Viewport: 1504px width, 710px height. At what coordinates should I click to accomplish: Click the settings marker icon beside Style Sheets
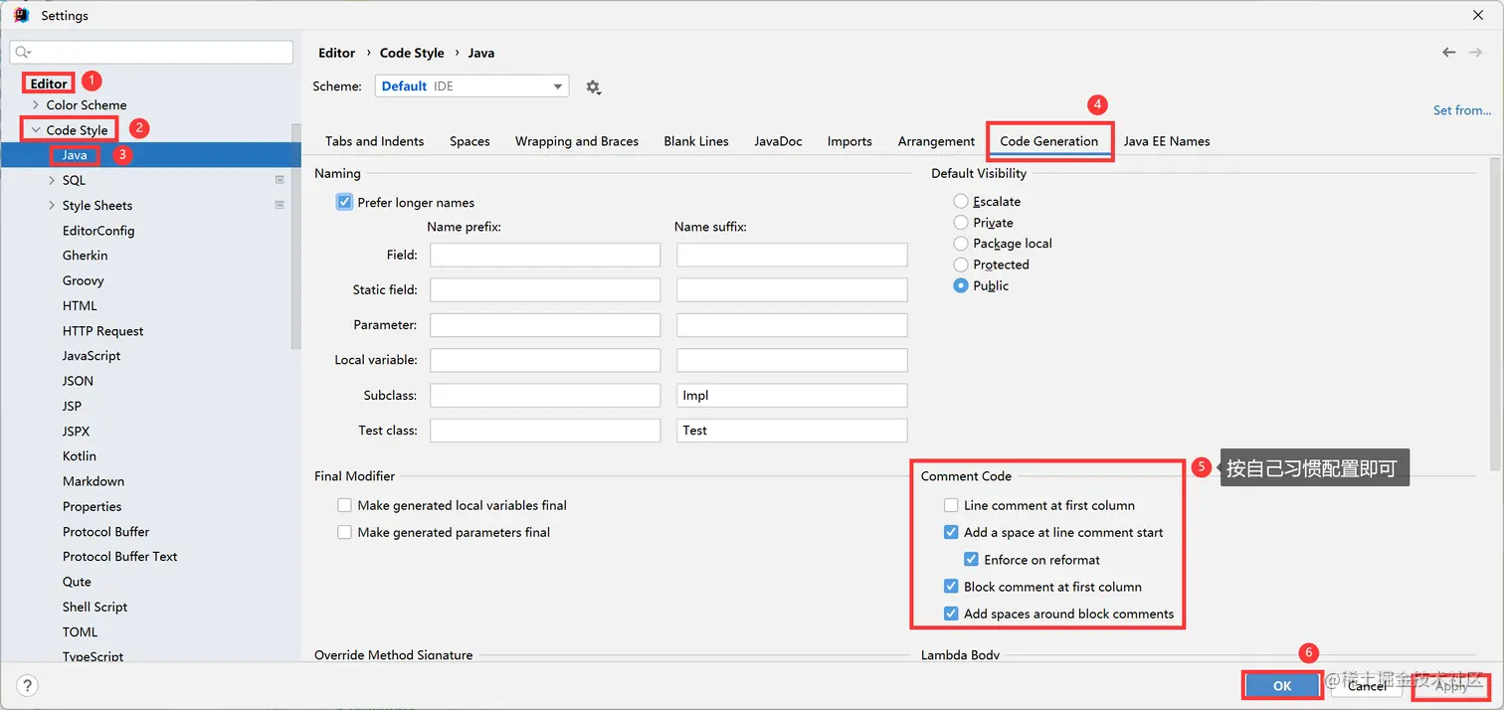280,205
